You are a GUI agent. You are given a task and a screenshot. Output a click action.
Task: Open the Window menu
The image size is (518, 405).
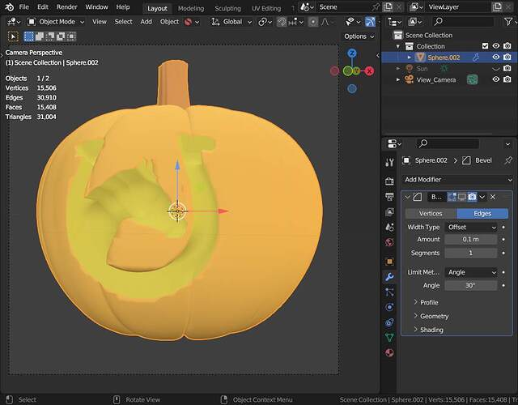point(96,7)
